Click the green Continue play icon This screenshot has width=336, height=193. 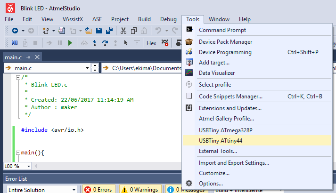pos(70,43)
